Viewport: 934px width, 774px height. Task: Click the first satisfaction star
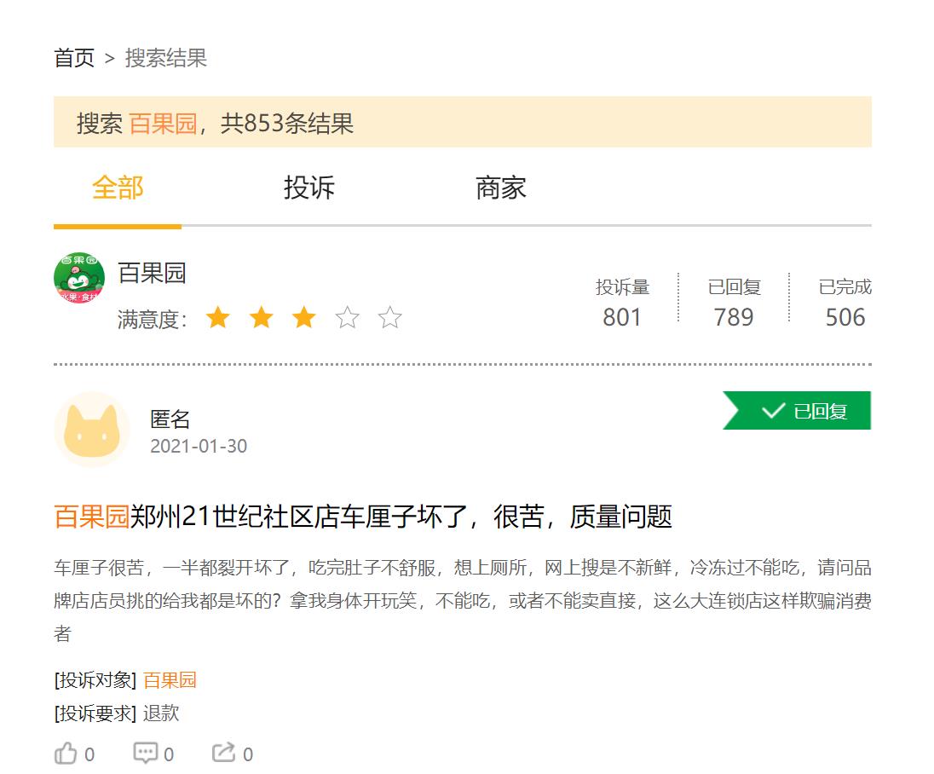pos(218,319)
